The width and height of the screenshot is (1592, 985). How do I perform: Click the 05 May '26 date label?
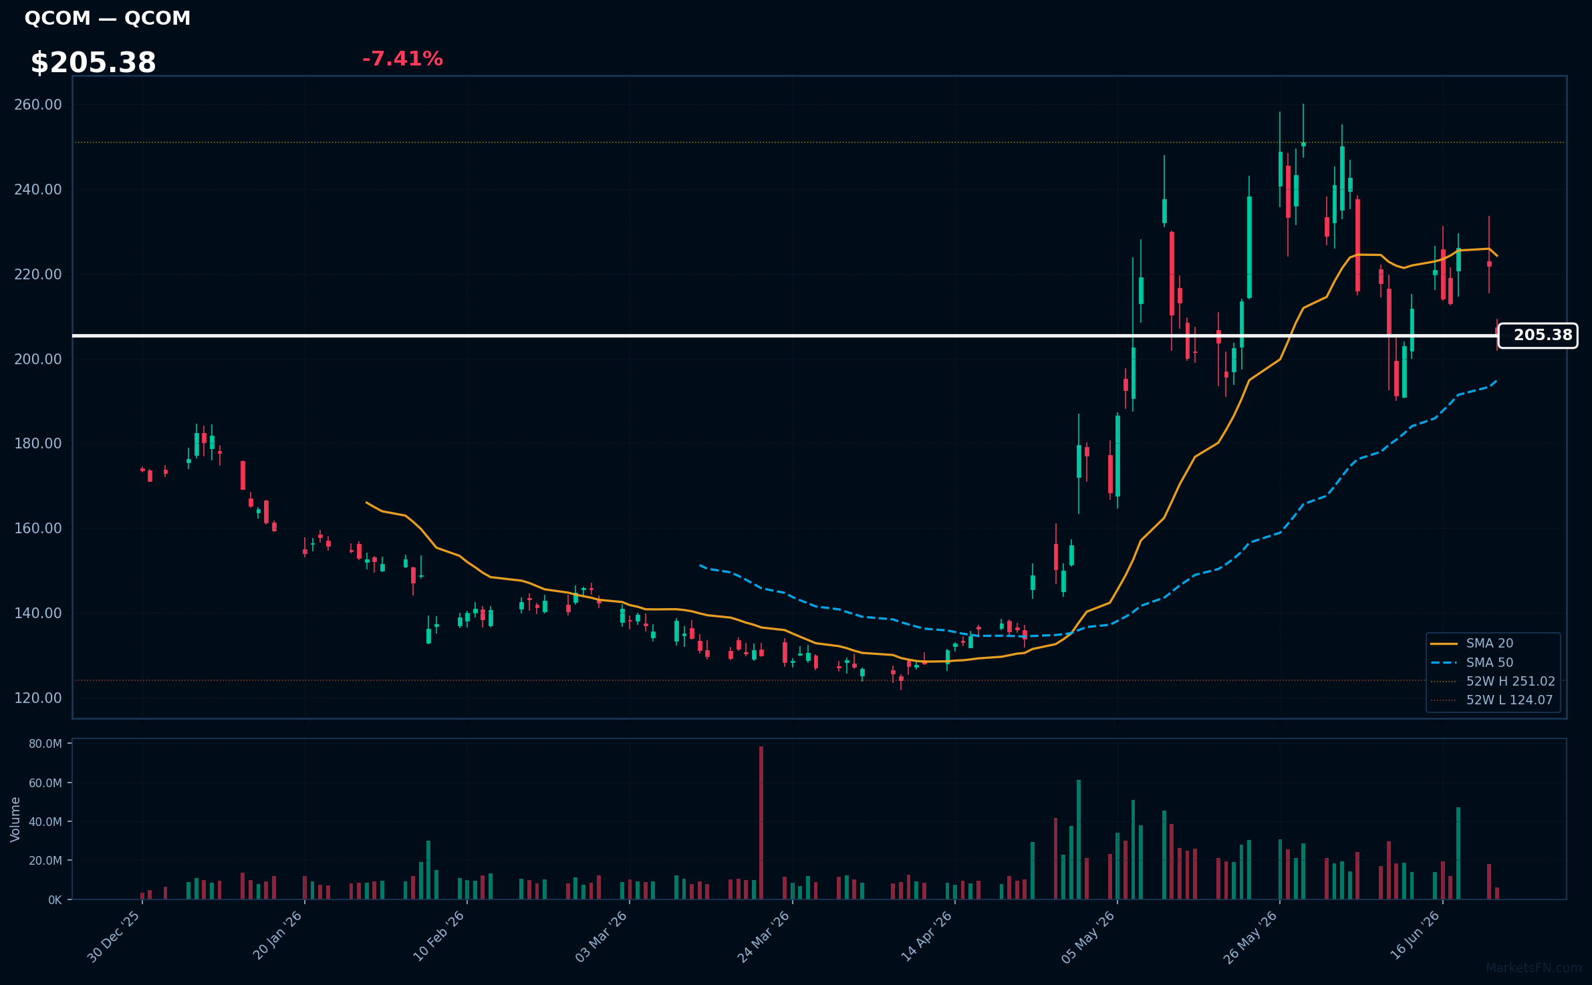pos(1089,936)
